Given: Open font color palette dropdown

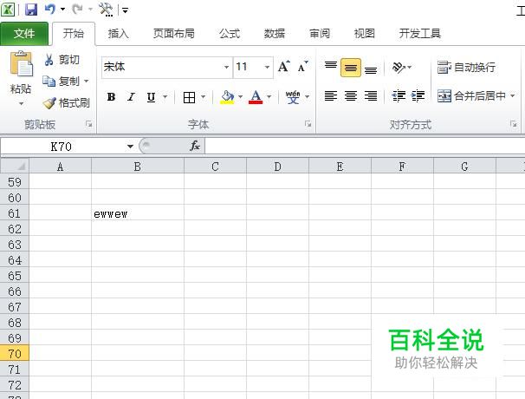Looking at the screenshot, I should click(x=269, y=97).
